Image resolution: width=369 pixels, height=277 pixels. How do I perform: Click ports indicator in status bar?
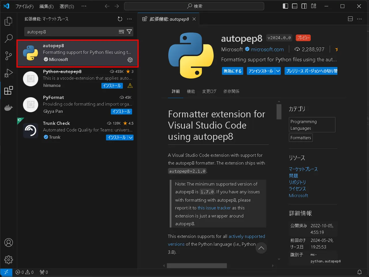(44, 272)
